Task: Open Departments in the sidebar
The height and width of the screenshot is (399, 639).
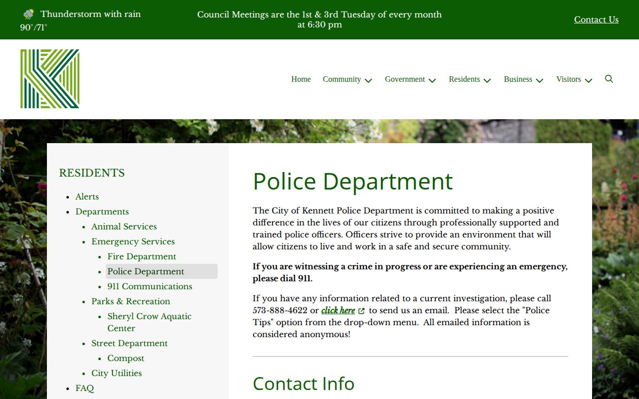Action: point(102,211)
